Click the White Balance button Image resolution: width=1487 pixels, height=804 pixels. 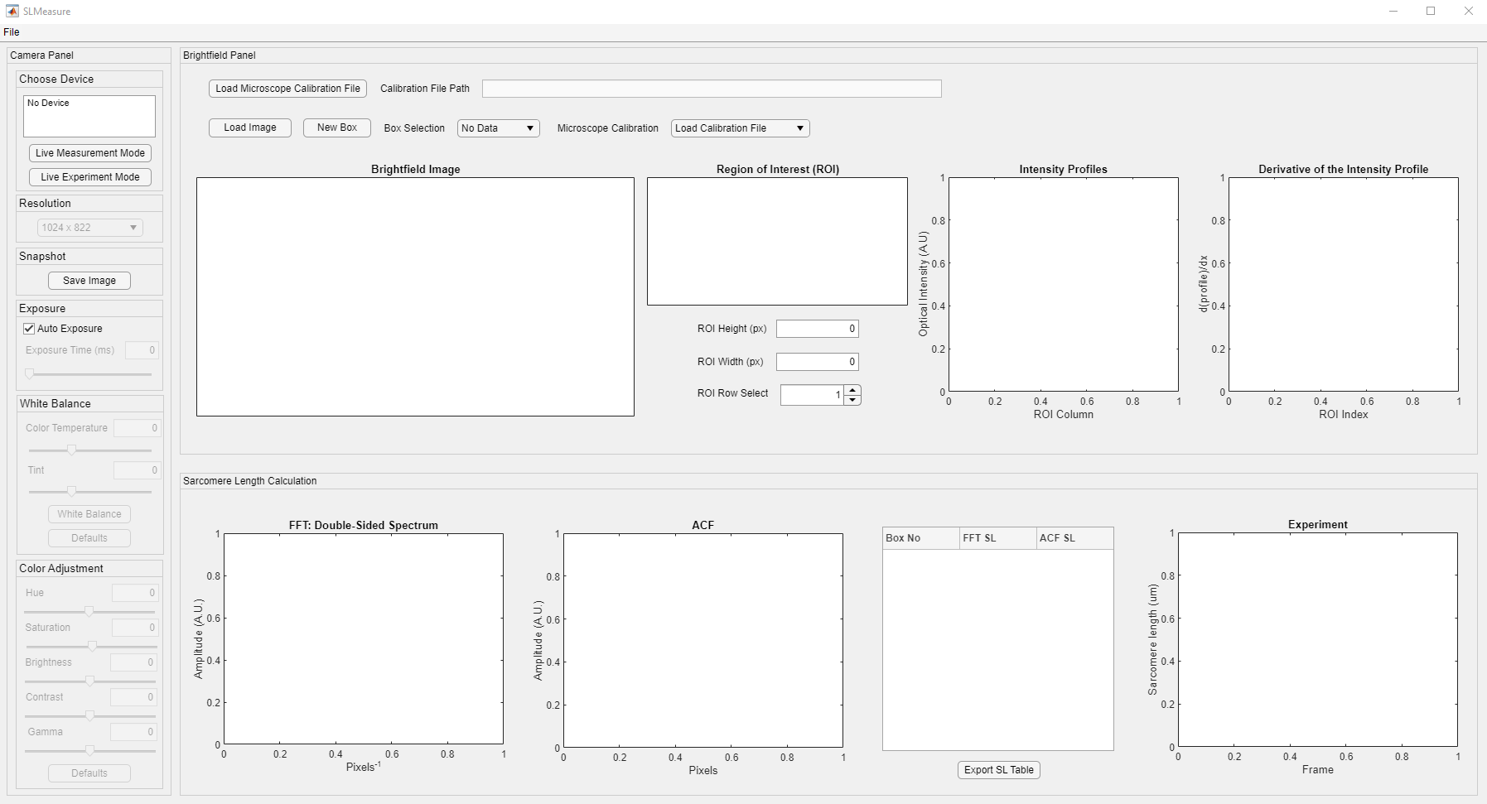[89, 514]
